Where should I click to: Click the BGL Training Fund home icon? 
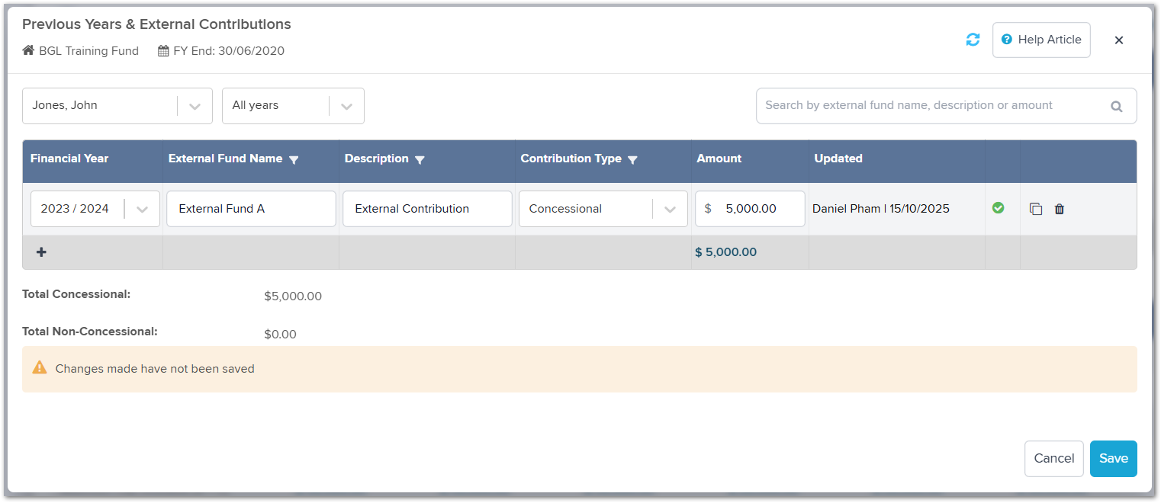pyautogui.click(x=29, y=50)
